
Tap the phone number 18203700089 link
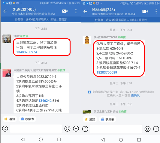tap(107, 73)
